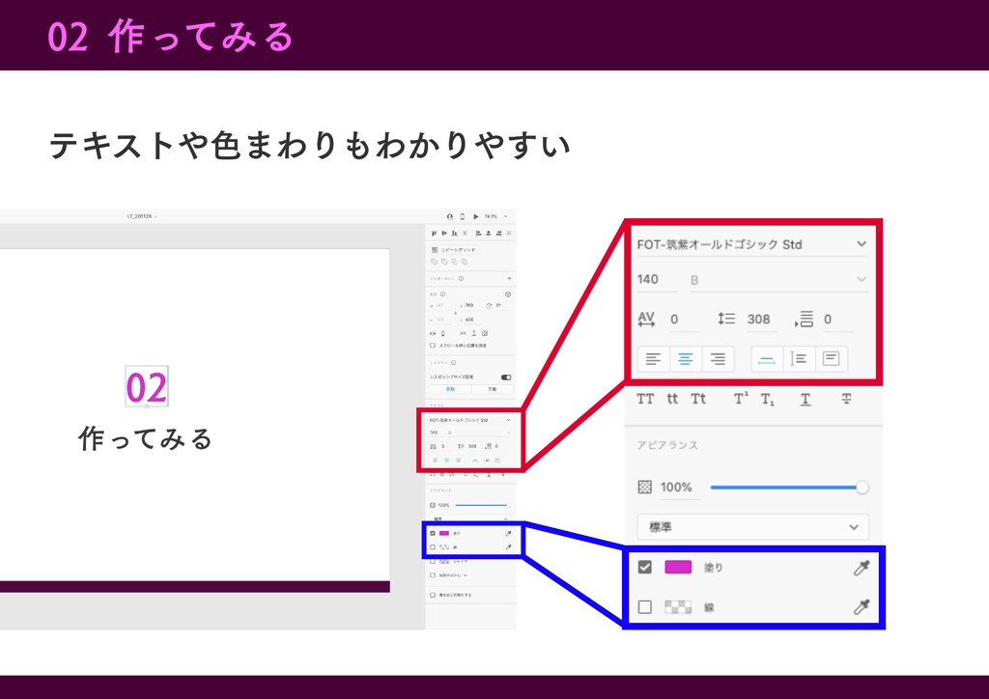The height and width of the screenshot is (699, 989).
Task: Choose auto width text in the enlarged panel
Action: (x=766, y=358)
